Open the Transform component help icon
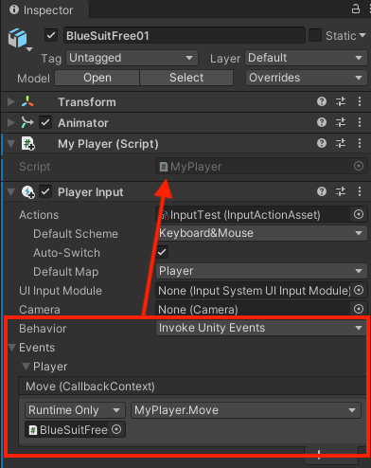 click(x=322, y=101)
